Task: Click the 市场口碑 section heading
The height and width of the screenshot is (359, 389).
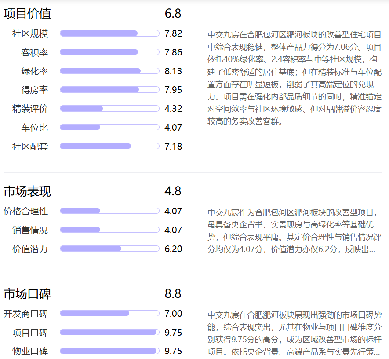Action: pyautogui.click(x=27, y=294)
